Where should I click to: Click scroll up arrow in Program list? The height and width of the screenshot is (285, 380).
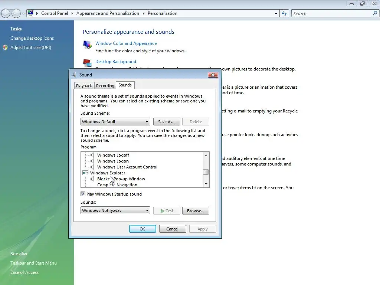206,155
